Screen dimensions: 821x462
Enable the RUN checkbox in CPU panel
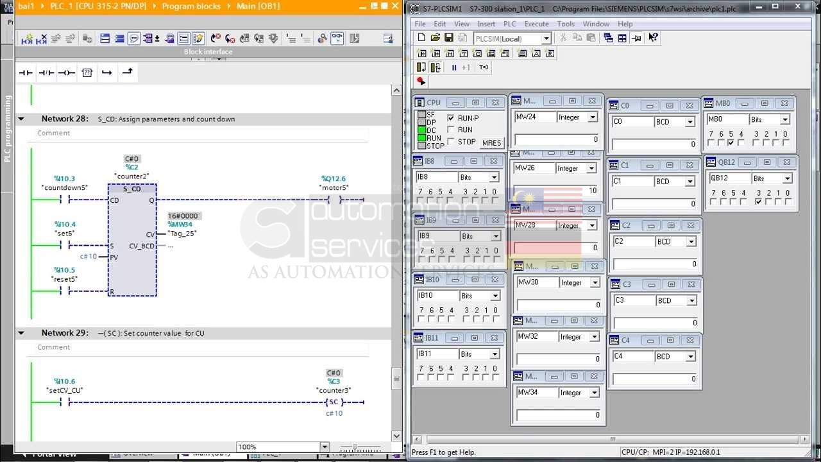point(450,130)
